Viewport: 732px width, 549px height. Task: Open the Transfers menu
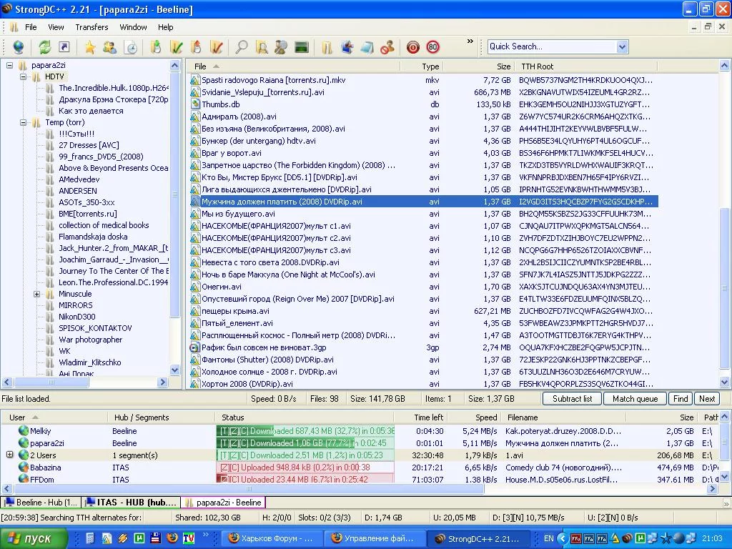point(91,27)
